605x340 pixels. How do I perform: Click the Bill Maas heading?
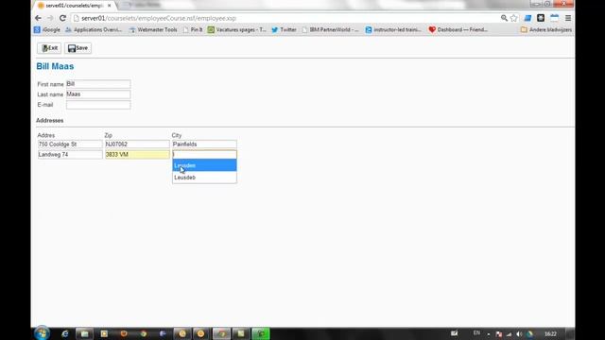[x=55, y=66]
